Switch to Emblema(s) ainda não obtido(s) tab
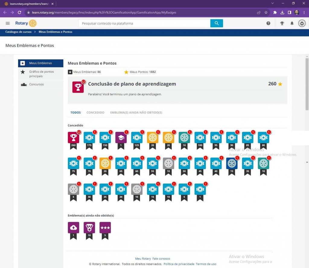Image resolution: width=309 pixels, height=268 pixels. coord(136,112)
